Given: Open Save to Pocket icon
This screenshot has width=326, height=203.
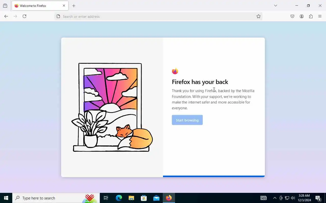Looking at the screenshot, I should [292, 16].
